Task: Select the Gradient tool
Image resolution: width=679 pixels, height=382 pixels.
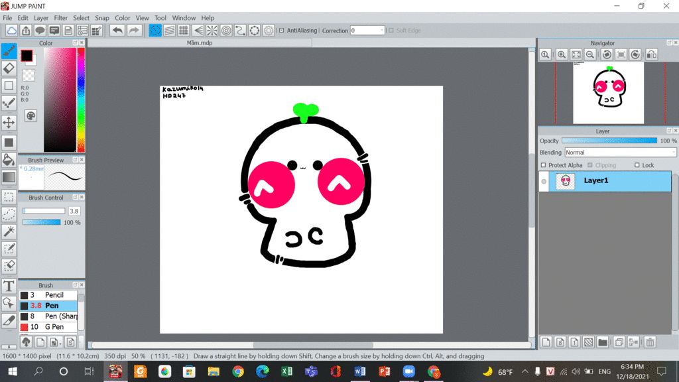Action: (x=9, y=177)
